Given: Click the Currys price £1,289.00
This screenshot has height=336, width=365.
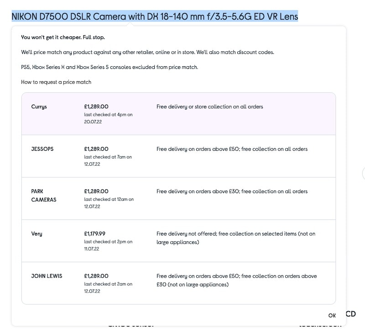Looking at the screenshot, I should 96,107.
